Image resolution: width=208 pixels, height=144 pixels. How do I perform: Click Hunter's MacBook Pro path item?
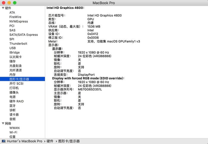tap(25, 141)
